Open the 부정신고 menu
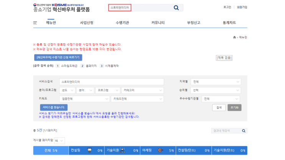This screenshot has height=160, width=285. pos(194,23)
